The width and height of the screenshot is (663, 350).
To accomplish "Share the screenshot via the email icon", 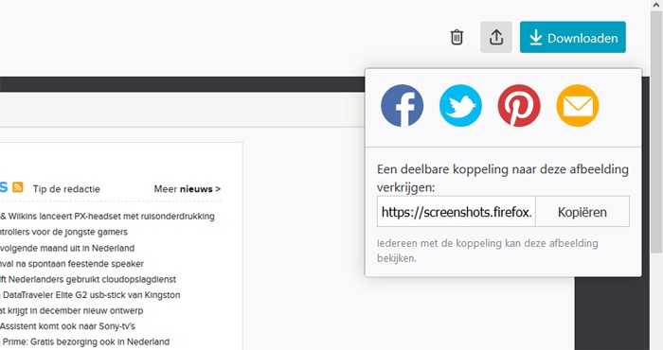I will pos(577,106).
